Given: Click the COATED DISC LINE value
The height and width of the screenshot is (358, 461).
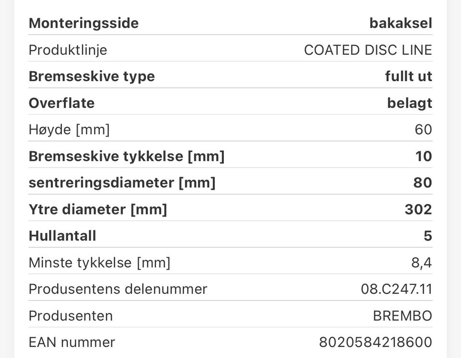Looking at the screenshot, I should [x=368, y=50].
